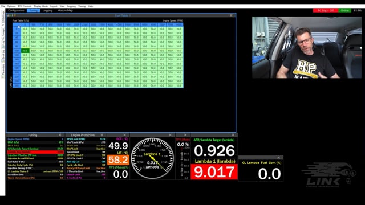Select Injection Effective PW row
365x205 pixels.
(35, 155)
